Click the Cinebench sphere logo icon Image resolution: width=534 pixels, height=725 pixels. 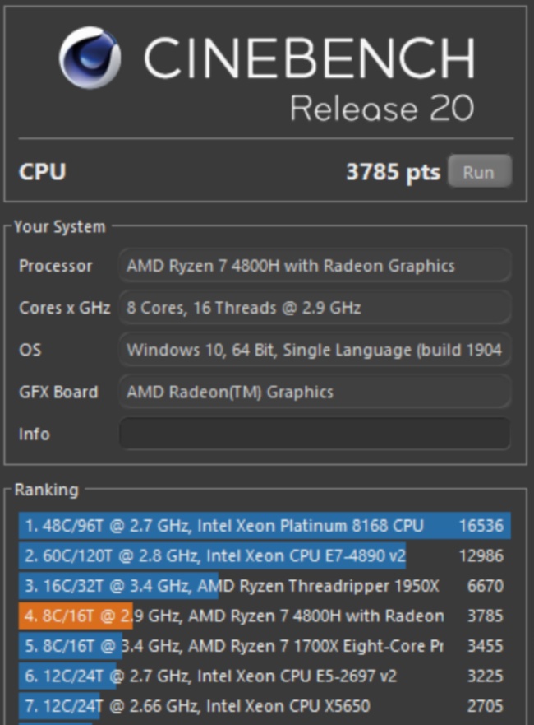[x=90, y=58]
